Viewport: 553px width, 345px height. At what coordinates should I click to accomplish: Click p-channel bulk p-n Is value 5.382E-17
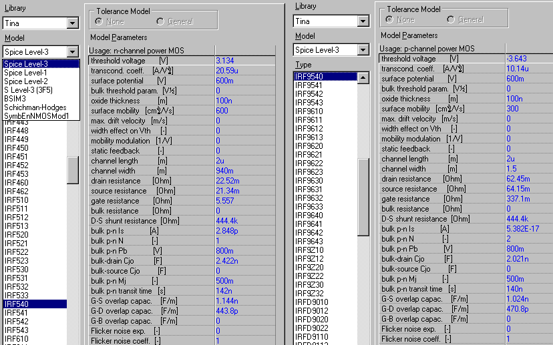tap(523, 229)
